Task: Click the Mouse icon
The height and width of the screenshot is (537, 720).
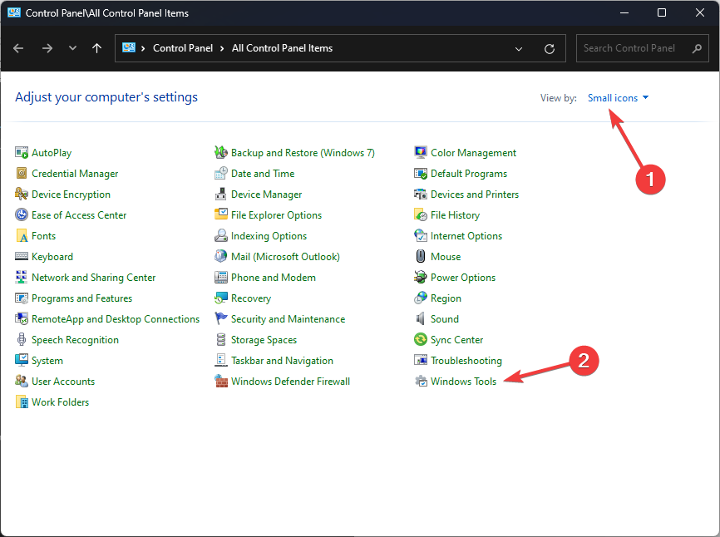Action: point(421,257)
